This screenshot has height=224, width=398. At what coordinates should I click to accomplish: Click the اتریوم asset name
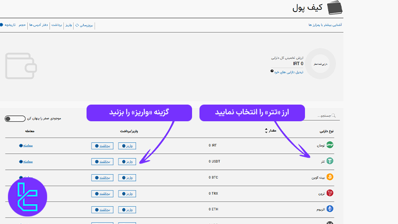321,210
